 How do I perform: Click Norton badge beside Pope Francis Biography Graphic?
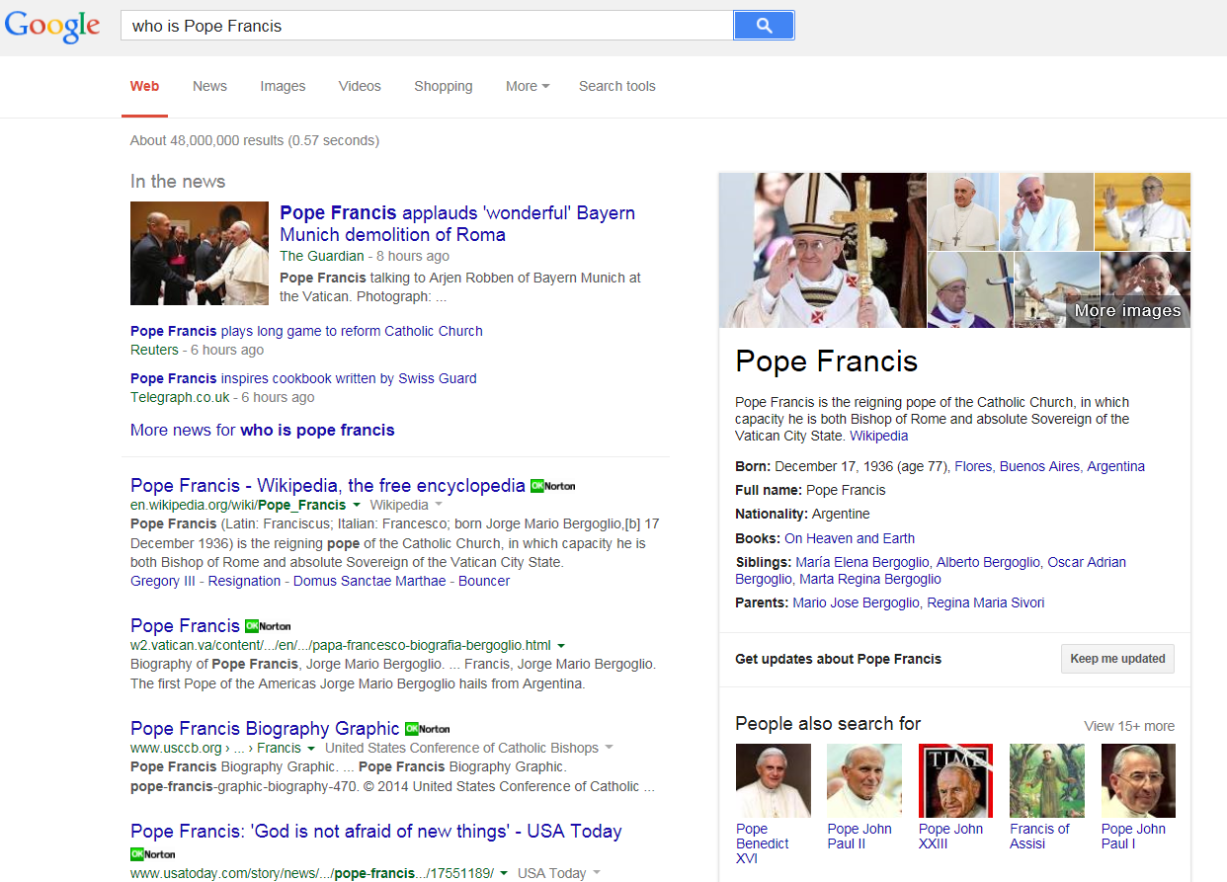(x=427, y=729)
